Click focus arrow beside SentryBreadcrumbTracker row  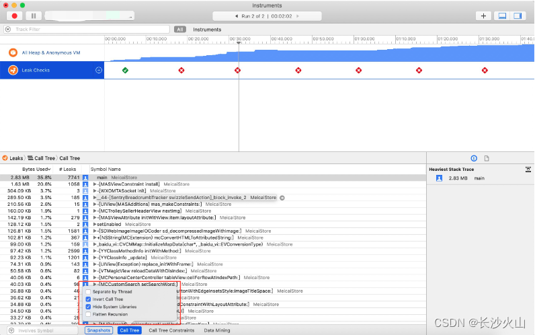tap(282, 198)
